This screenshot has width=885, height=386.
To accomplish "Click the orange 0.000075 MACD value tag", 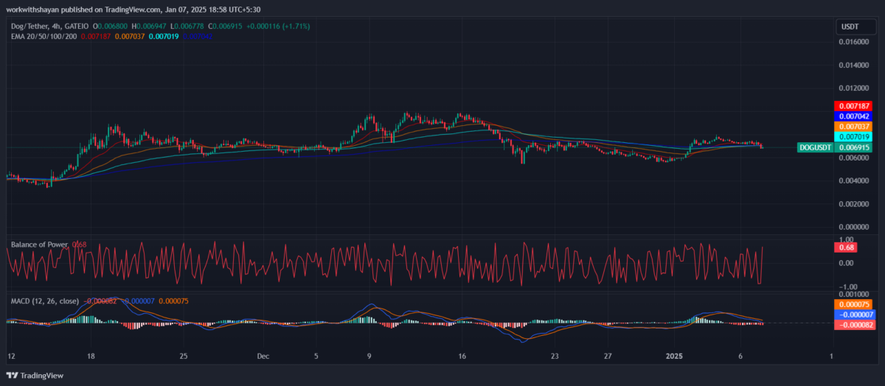I will coord(853,304).
